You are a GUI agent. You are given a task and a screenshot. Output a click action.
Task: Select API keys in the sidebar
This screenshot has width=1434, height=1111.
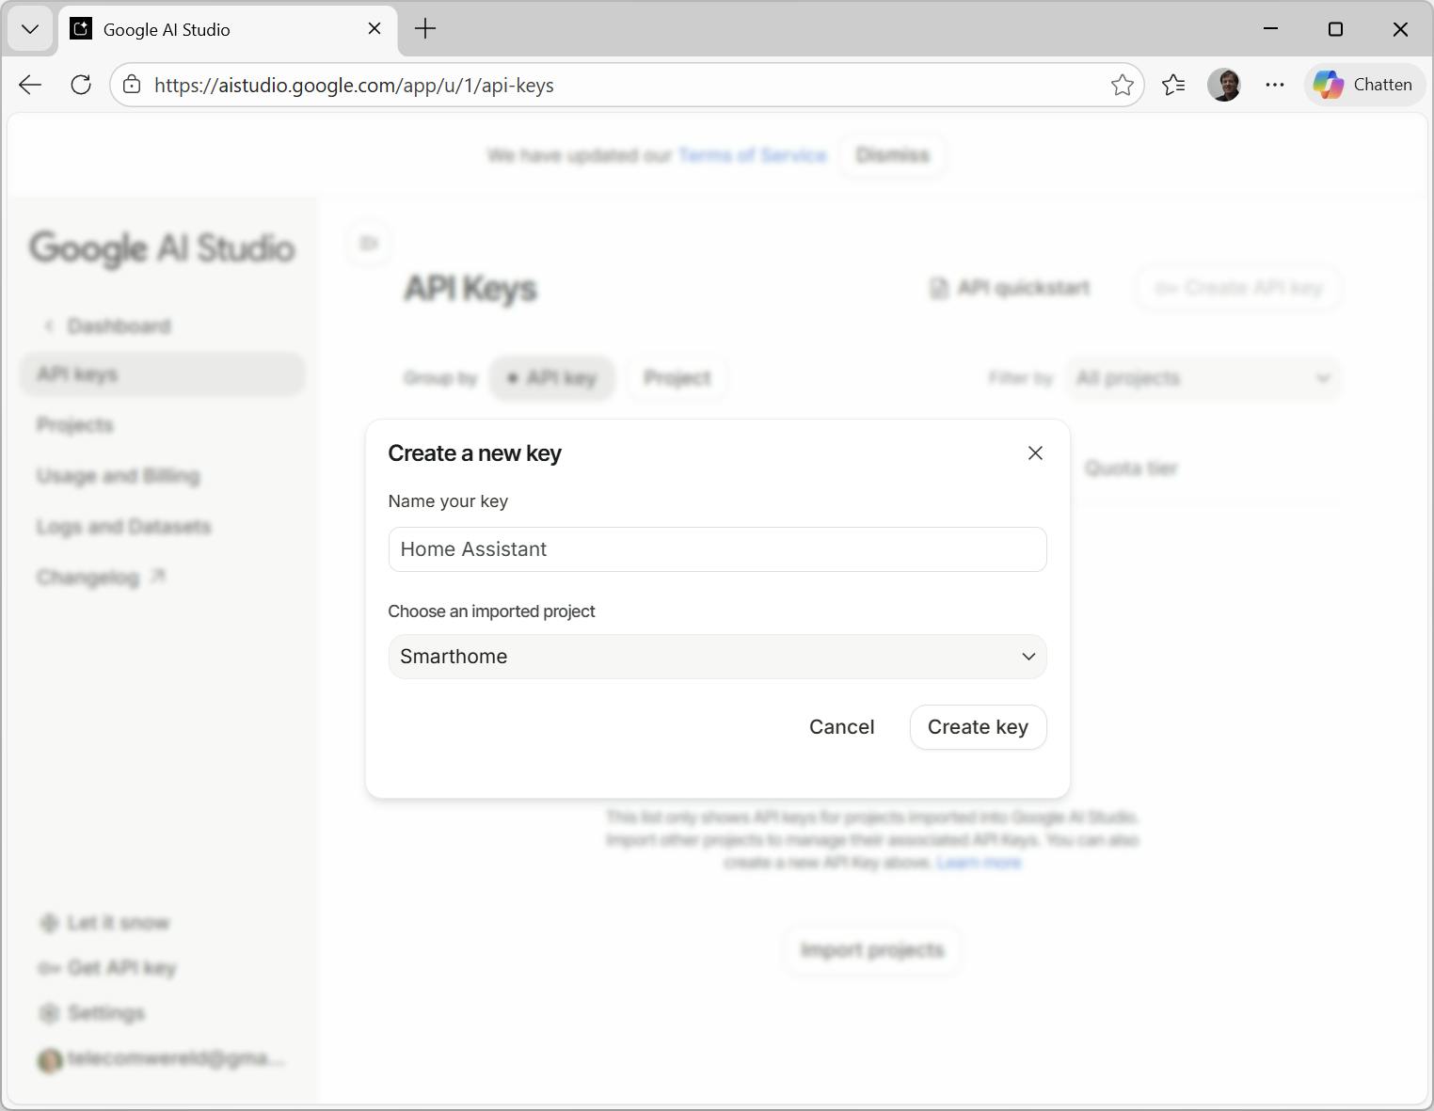click(163, 374)
